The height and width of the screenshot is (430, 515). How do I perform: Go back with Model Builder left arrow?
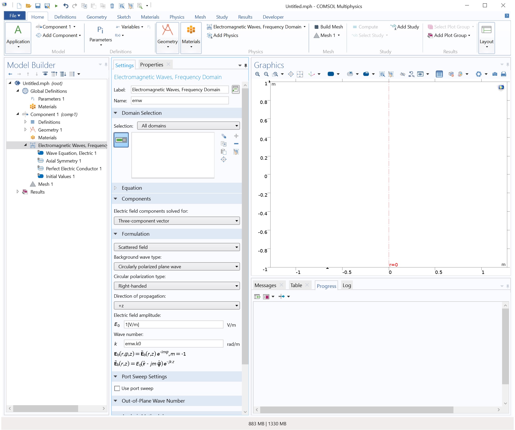pos(10,74)
